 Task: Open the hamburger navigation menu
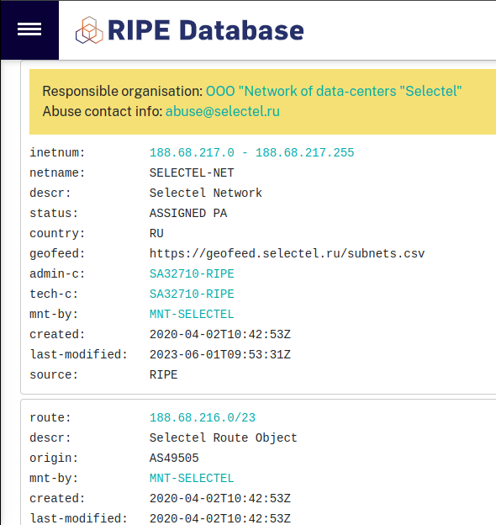[29, 29]
